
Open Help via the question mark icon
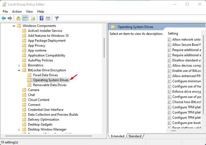pyautogui.click(x=42, y=18)
